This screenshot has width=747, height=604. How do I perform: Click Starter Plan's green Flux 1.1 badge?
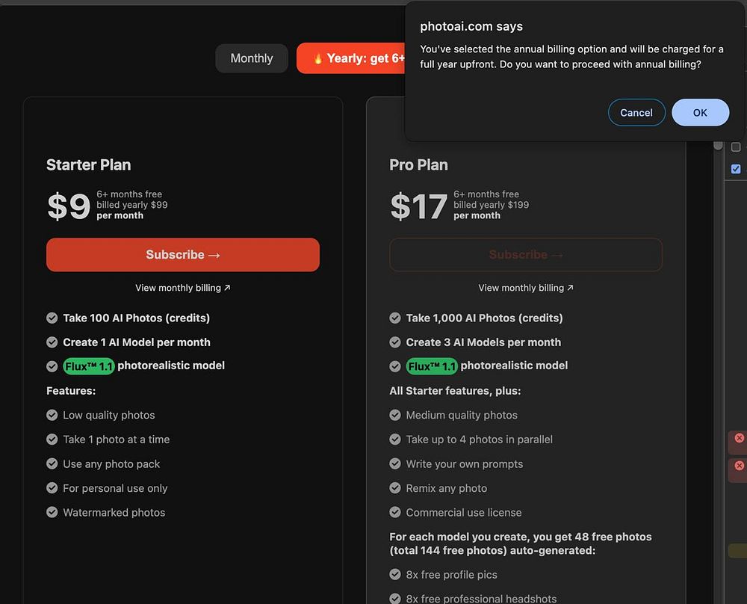click(x=88, y=366)
